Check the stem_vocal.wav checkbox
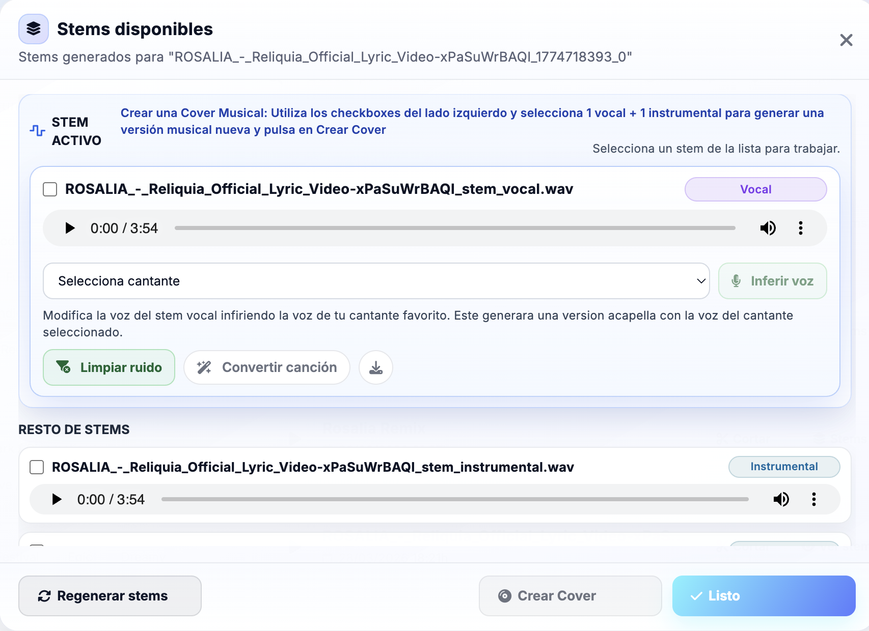This screenshot has height=631, width=869. click(x=50, y=189)
